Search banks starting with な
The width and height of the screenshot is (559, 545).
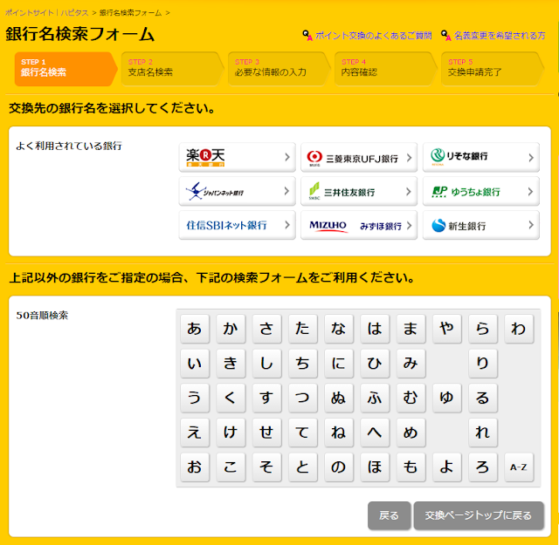339,329
